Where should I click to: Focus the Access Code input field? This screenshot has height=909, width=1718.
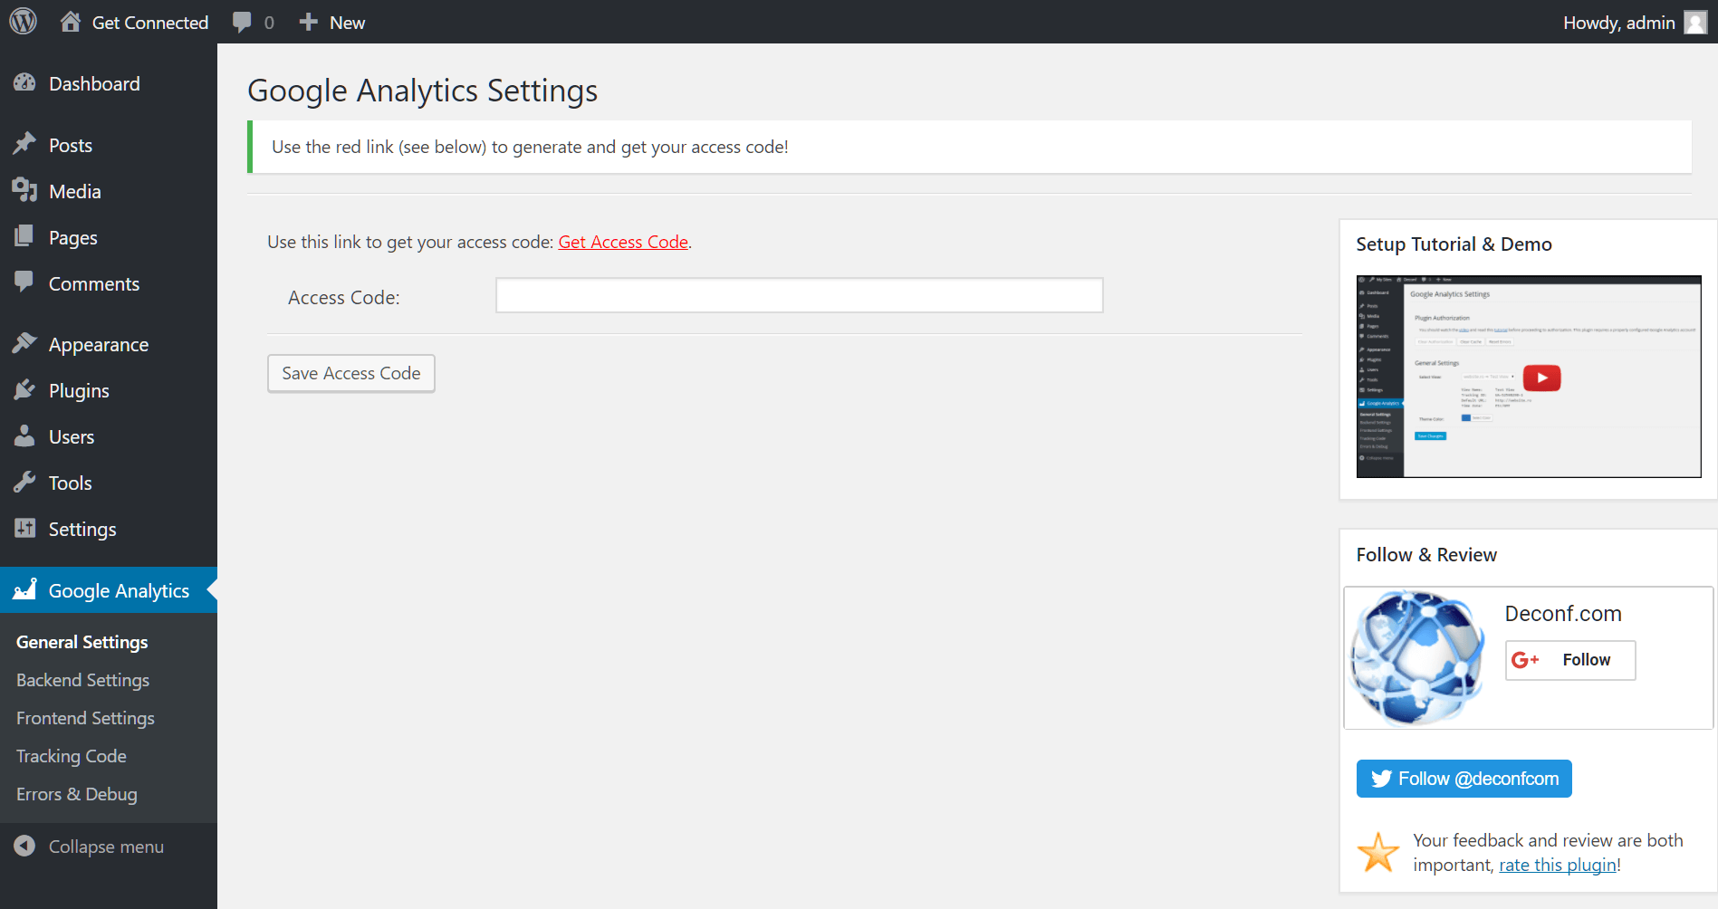point(799,295)
